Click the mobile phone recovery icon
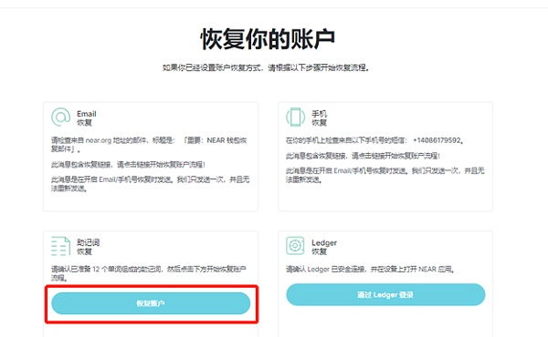Viewport: 548px width, 337px height. [x=295, y=117]
